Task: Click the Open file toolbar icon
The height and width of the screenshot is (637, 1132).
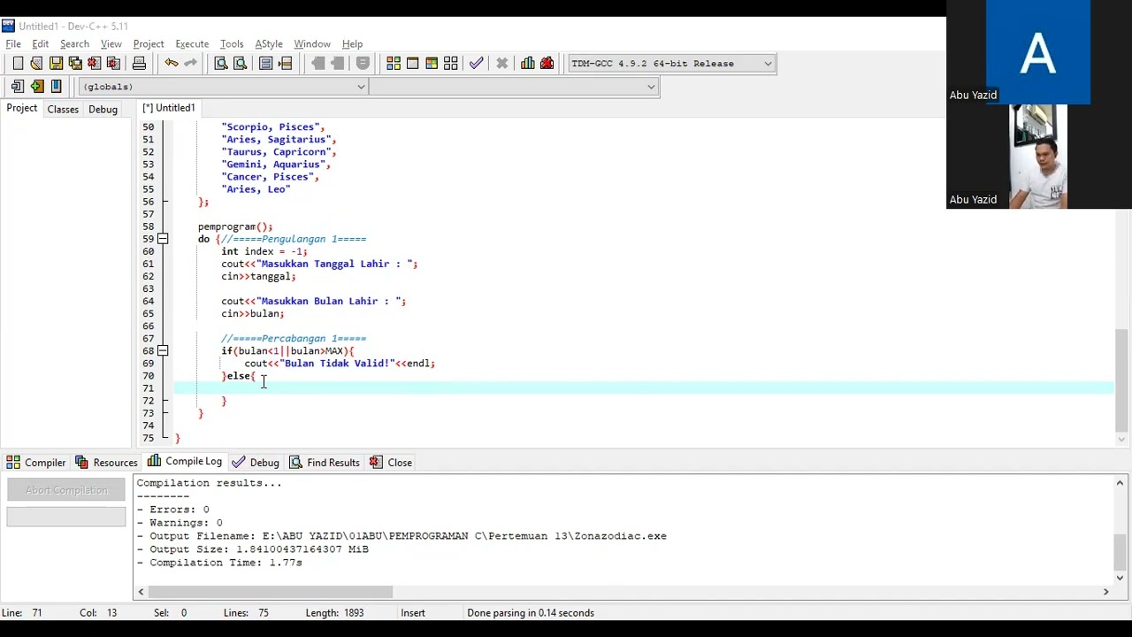Action: (x=36, y=63)
